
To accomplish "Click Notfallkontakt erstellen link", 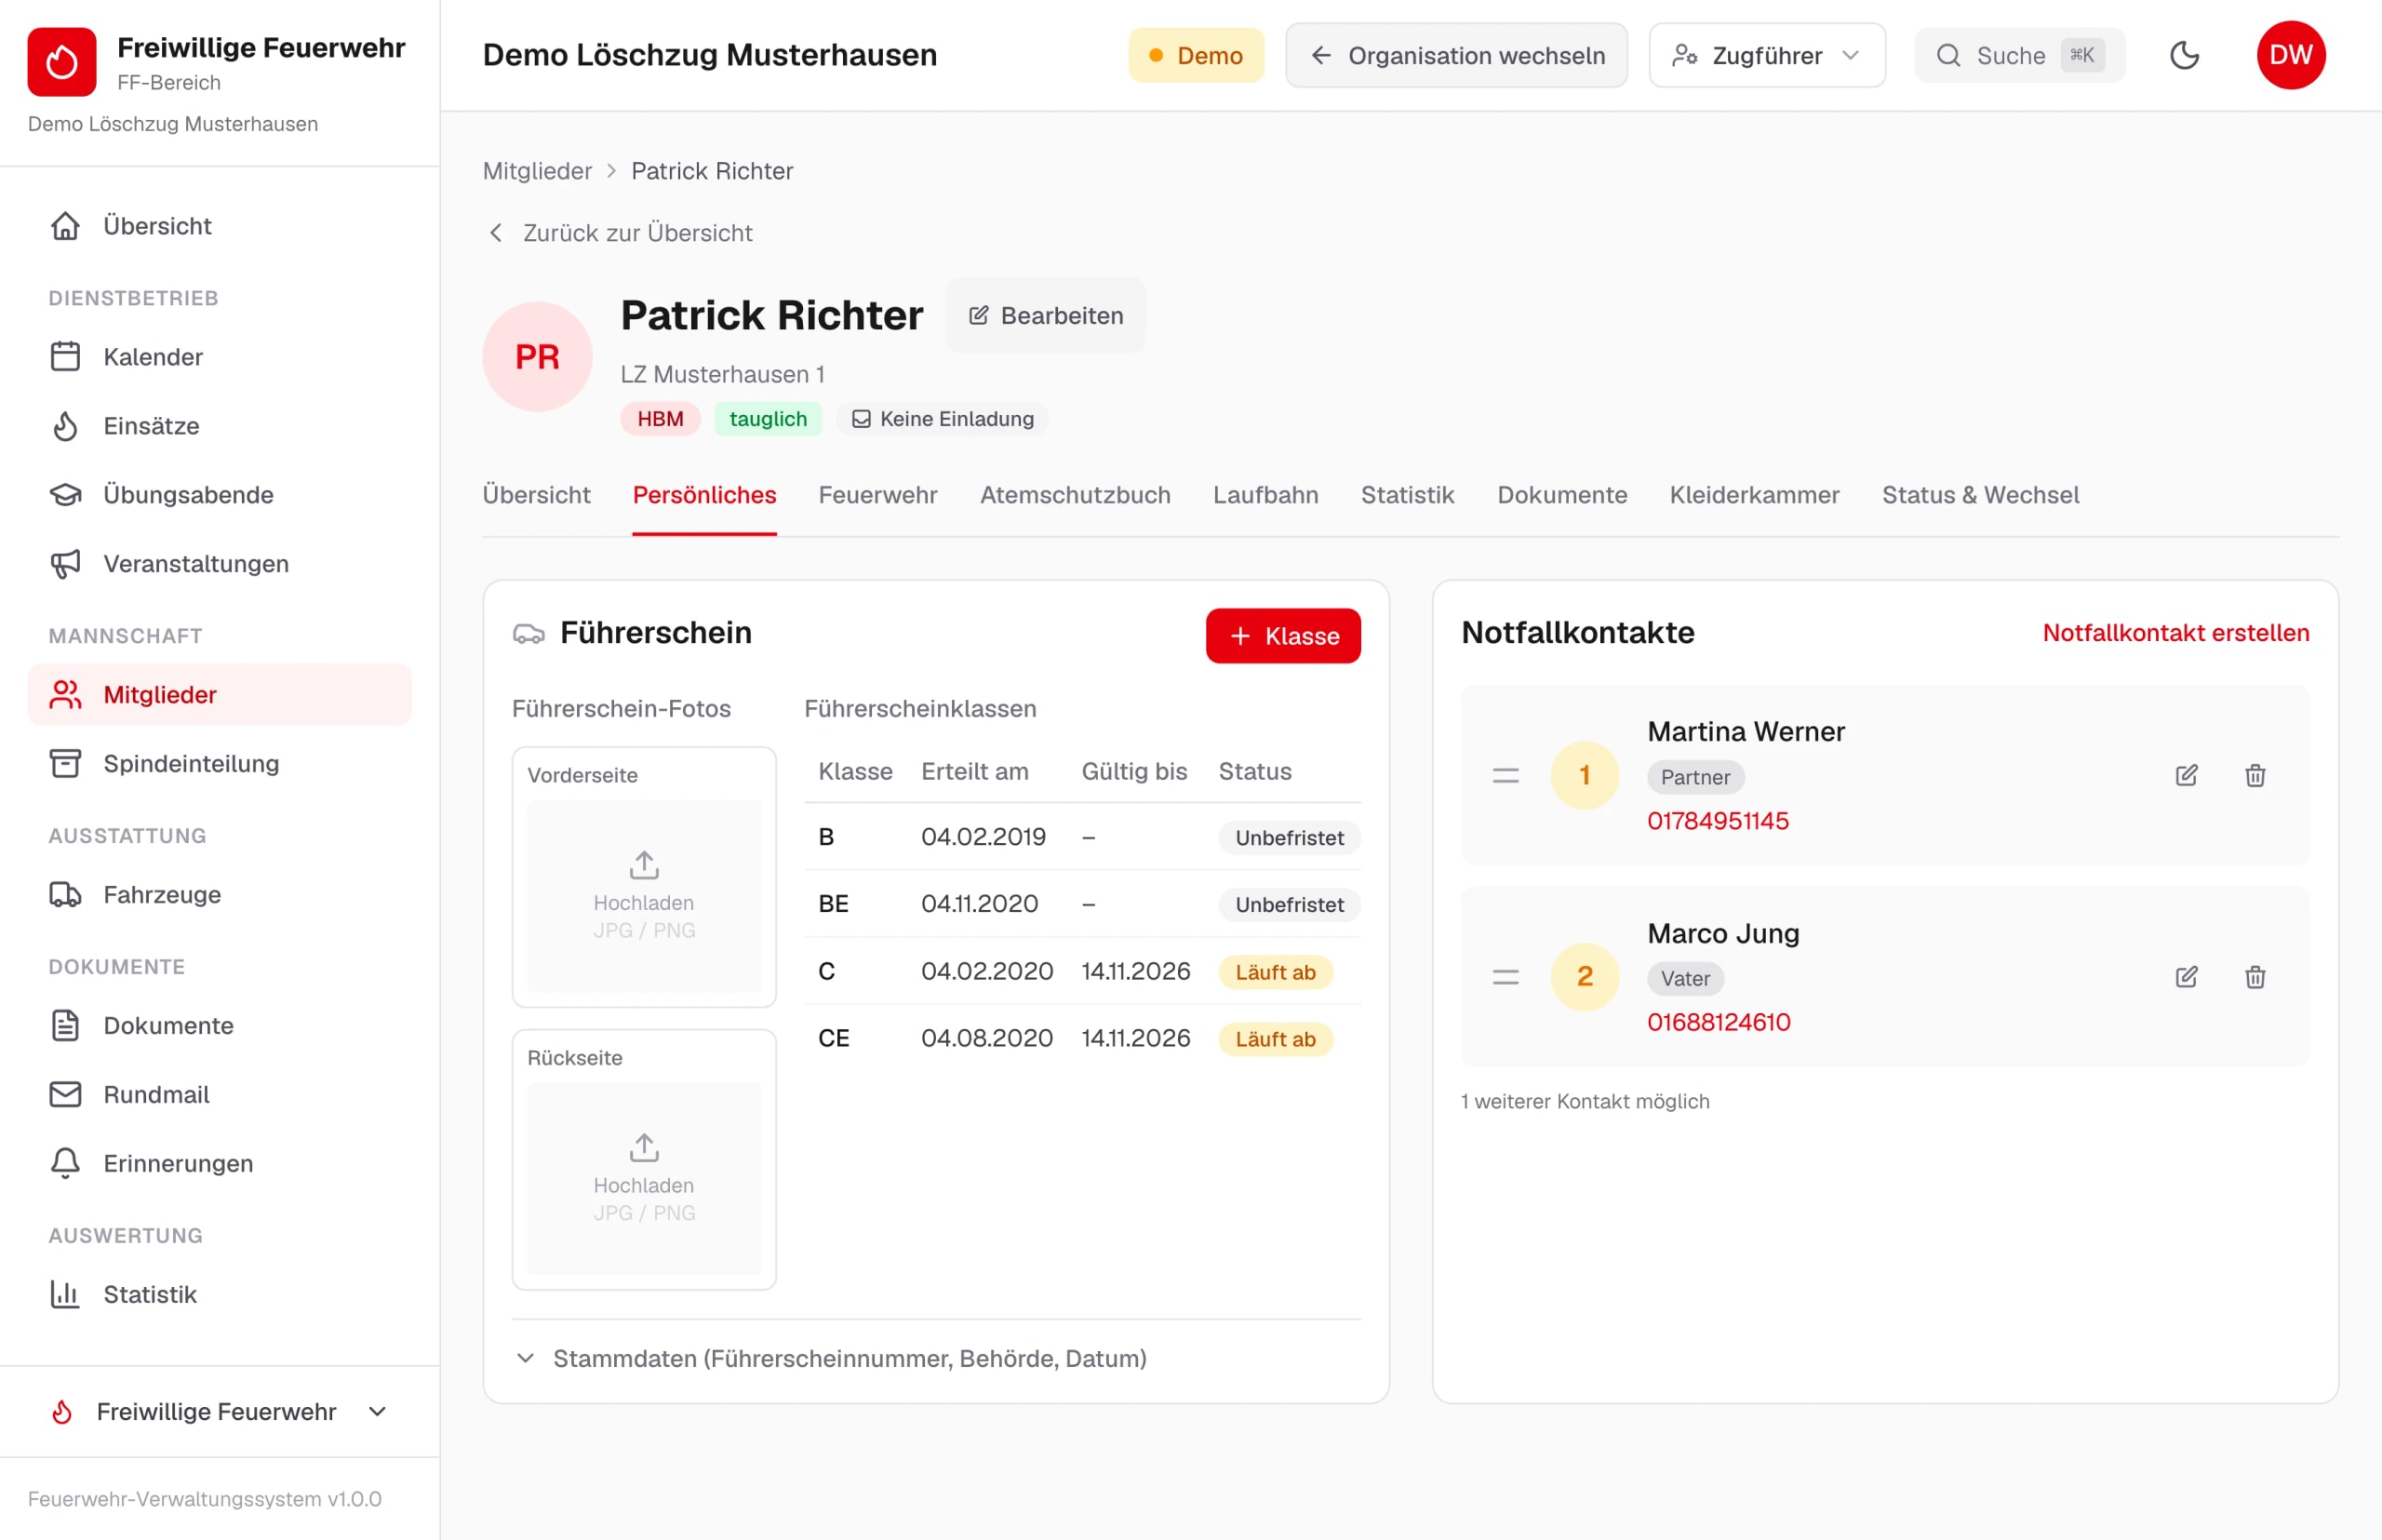I will pyautogui.click(x=2175, y=633).
